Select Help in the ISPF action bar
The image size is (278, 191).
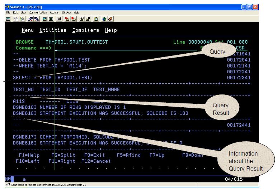point(111,30)
